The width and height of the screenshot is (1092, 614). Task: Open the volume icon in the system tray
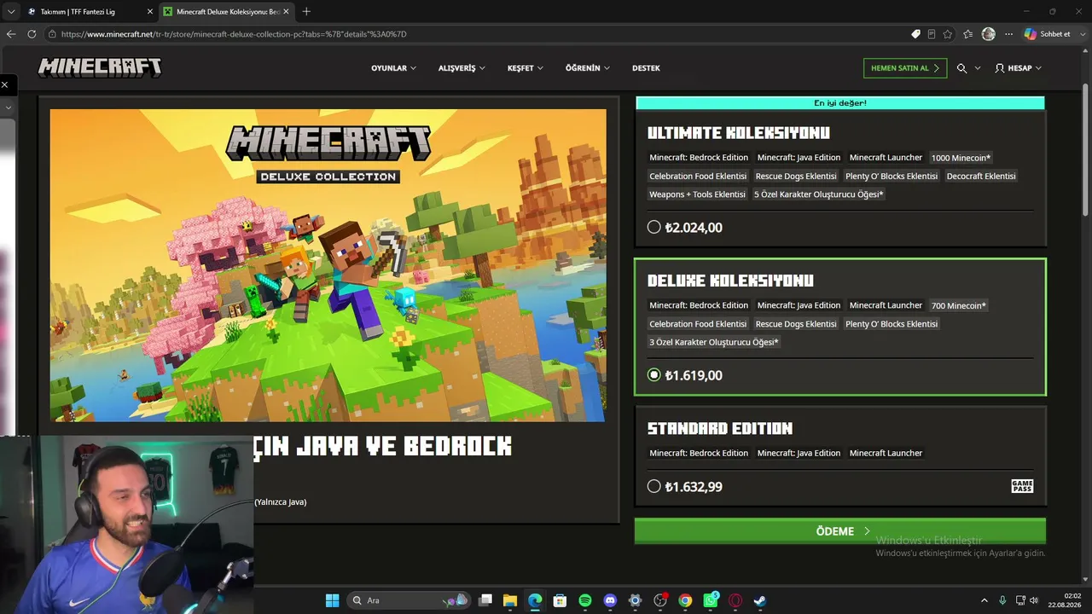(x=1034, y=600)
